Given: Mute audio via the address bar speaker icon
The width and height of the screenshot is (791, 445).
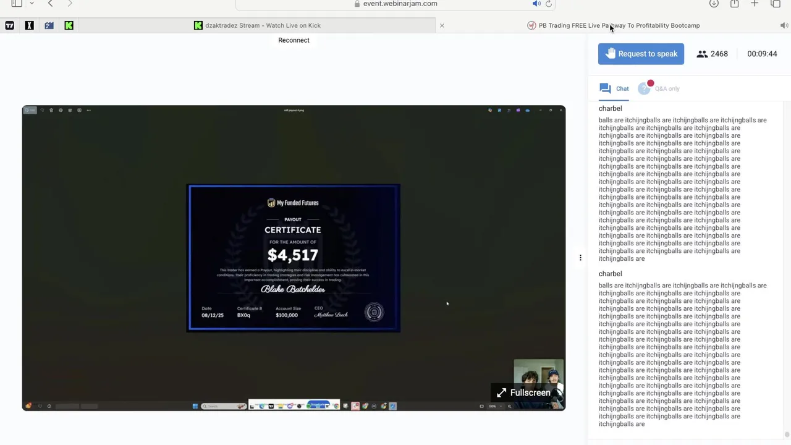Looking at the screenshot, I should (x=536, y=4).
